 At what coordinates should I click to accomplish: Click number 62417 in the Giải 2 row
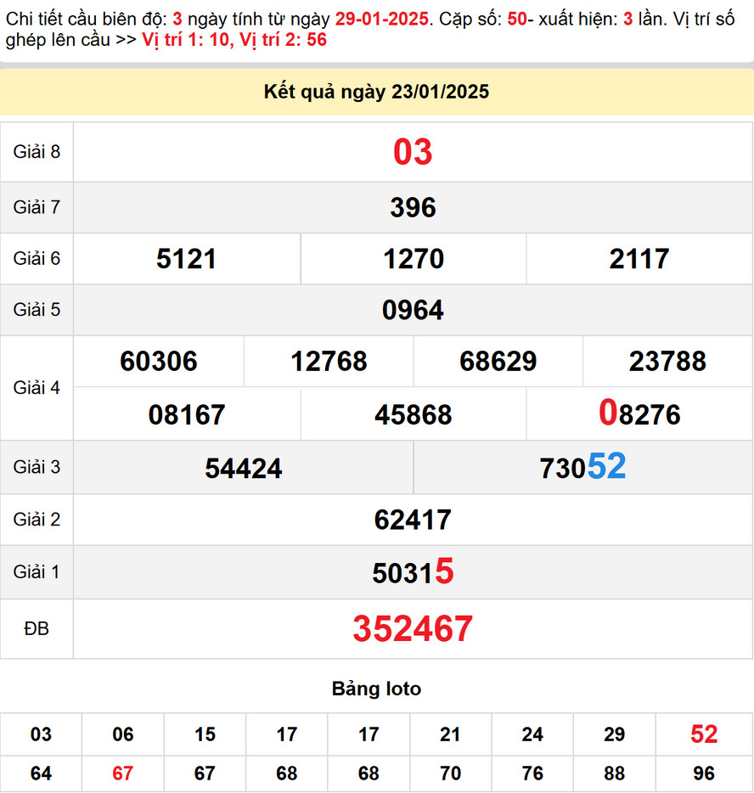click(414, 520)
